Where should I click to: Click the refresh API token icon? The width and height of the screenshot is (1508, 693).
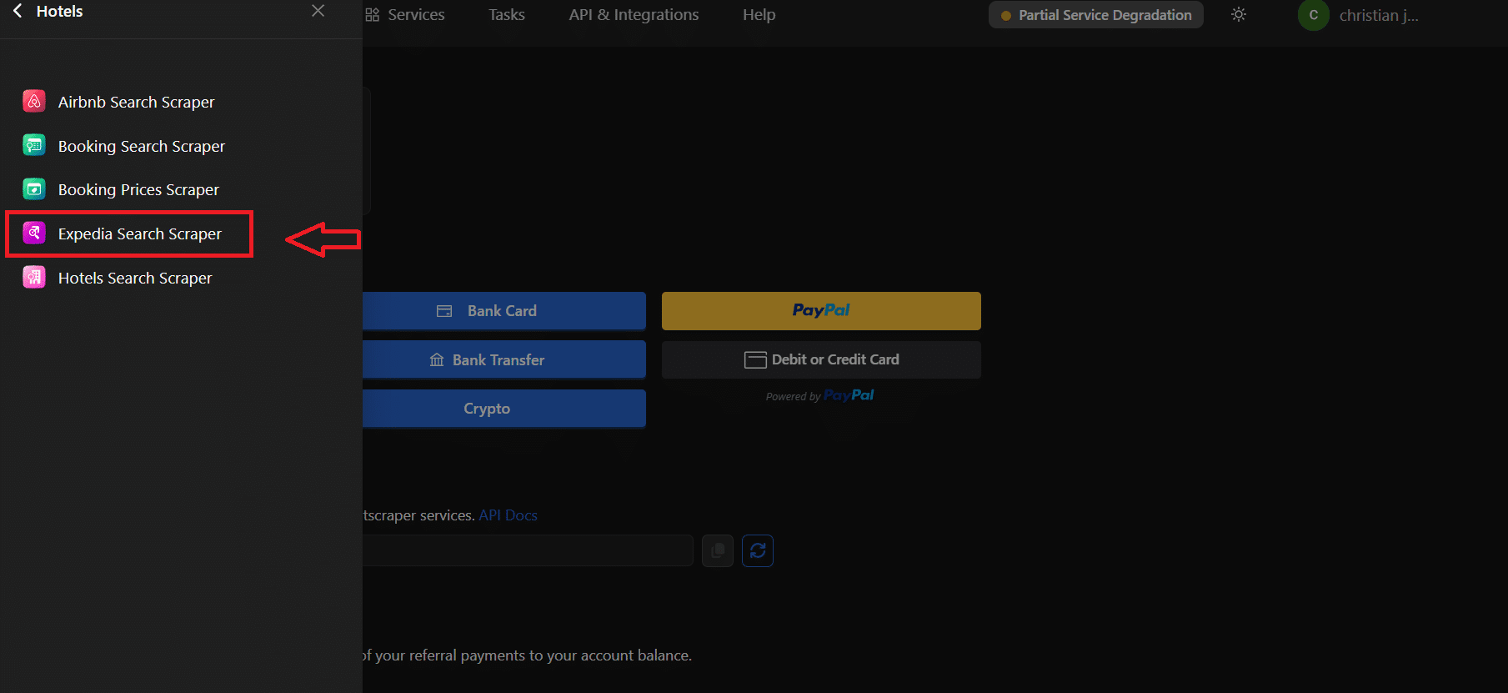[757, 550]
